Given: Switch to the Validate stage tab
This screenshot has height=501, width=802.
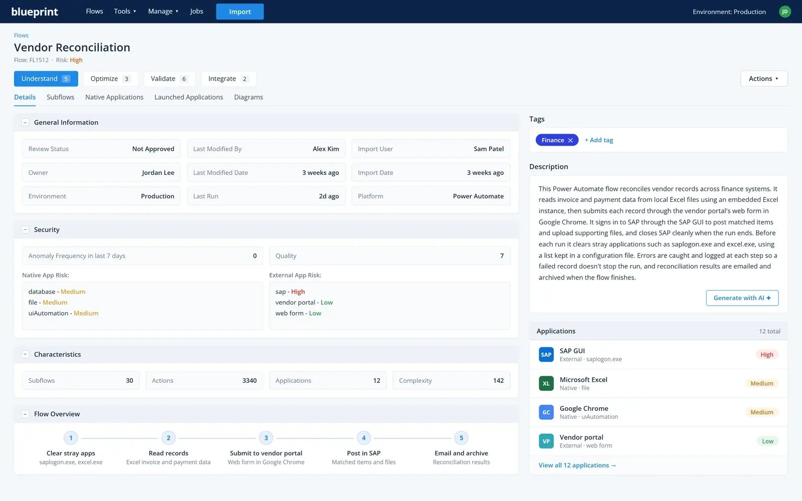Looking at the screenshot, I should pyautogui.click(x=169, y=79).
